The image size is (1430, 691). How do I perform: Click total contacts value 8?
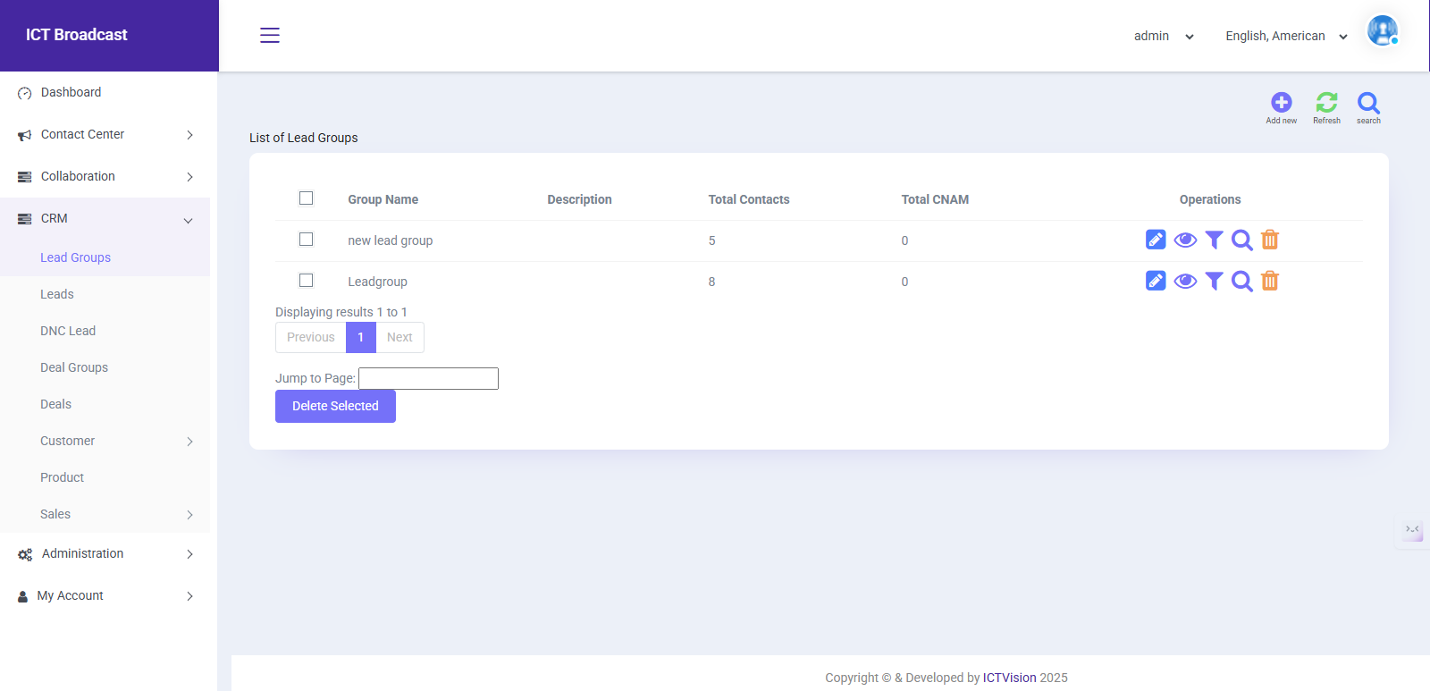tap(711, 282)
